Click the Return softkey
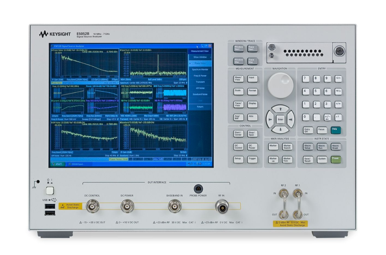The height and width of the screenshot is (255, 386). (200, 107)
